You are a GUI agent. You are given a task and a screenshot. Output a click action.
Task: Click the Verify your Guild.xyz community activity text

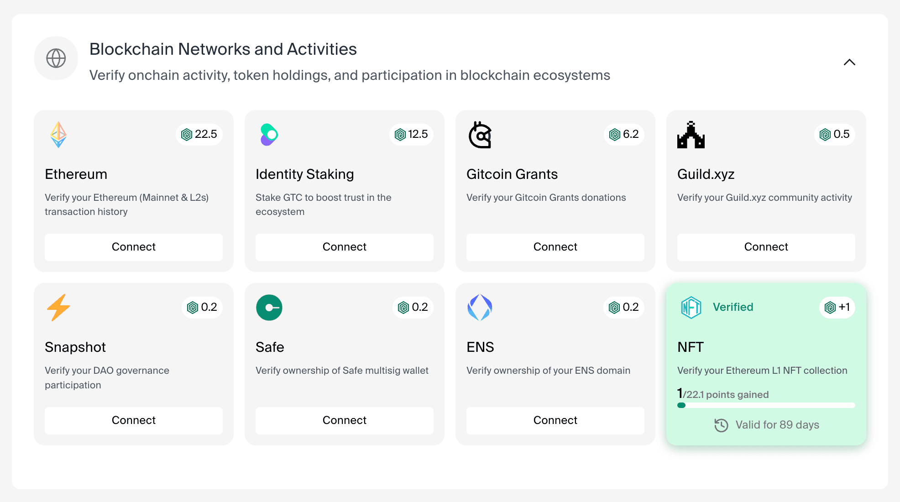(x=764, y=198)
